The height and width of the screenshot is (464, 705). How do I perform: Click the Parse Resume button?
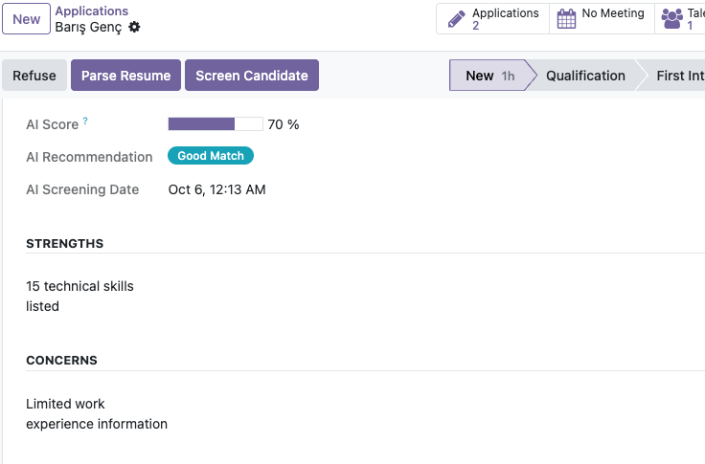click(125, 76)
